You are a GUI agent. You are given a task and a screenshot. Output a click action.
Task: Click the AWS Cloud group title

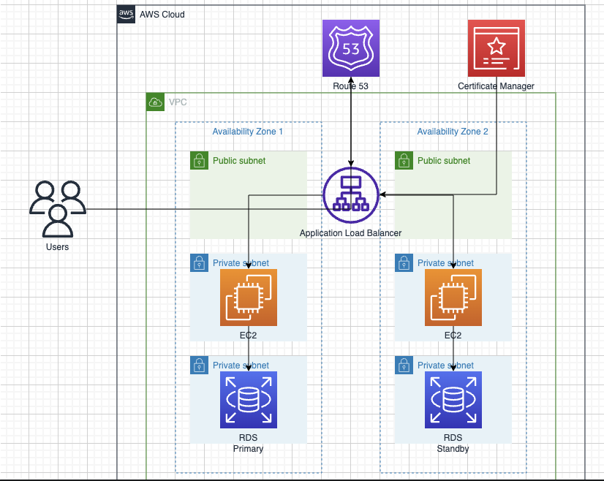(x=162, y=14)
